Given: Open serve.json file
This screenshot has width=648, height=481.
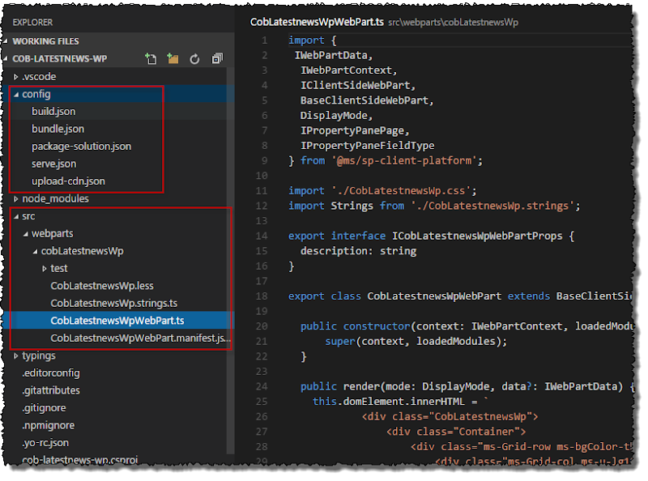Looking at the screenshot, I should (54, 164).
